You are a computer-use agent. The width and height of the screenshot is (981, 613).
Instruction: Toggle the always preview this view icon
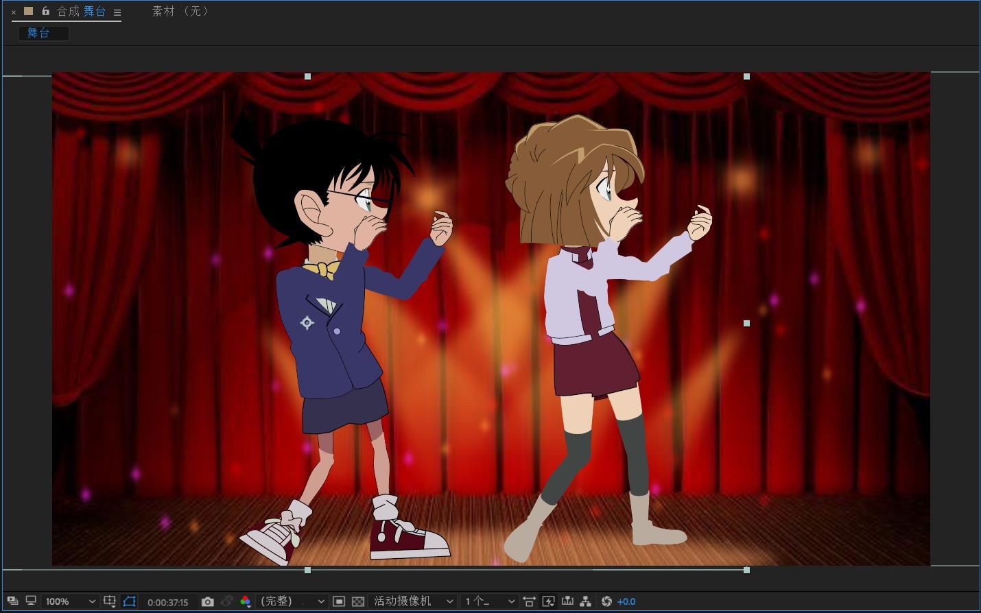[x=12, y=601]
